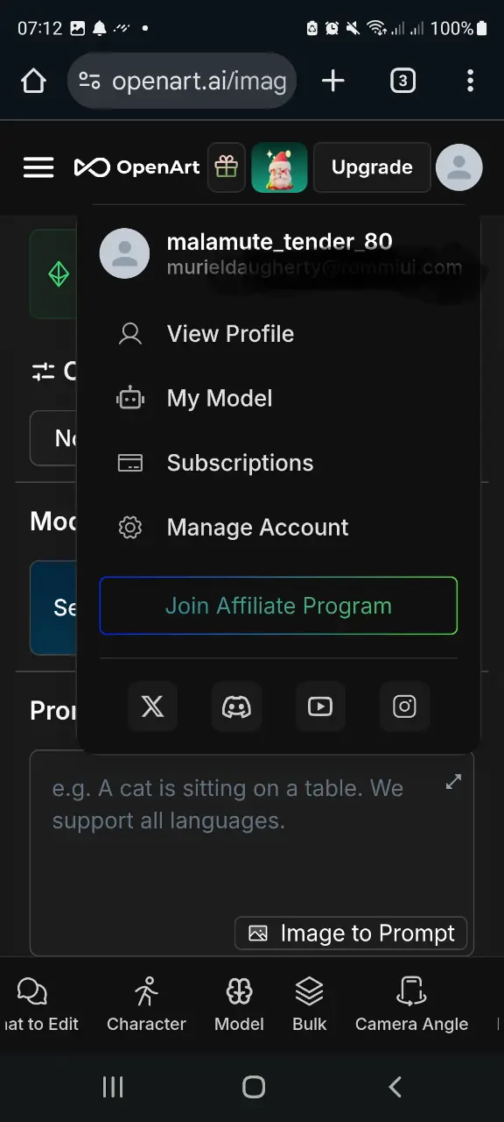Click the Upgrade button
The image size is (504, 1122).
pos(372,167)
